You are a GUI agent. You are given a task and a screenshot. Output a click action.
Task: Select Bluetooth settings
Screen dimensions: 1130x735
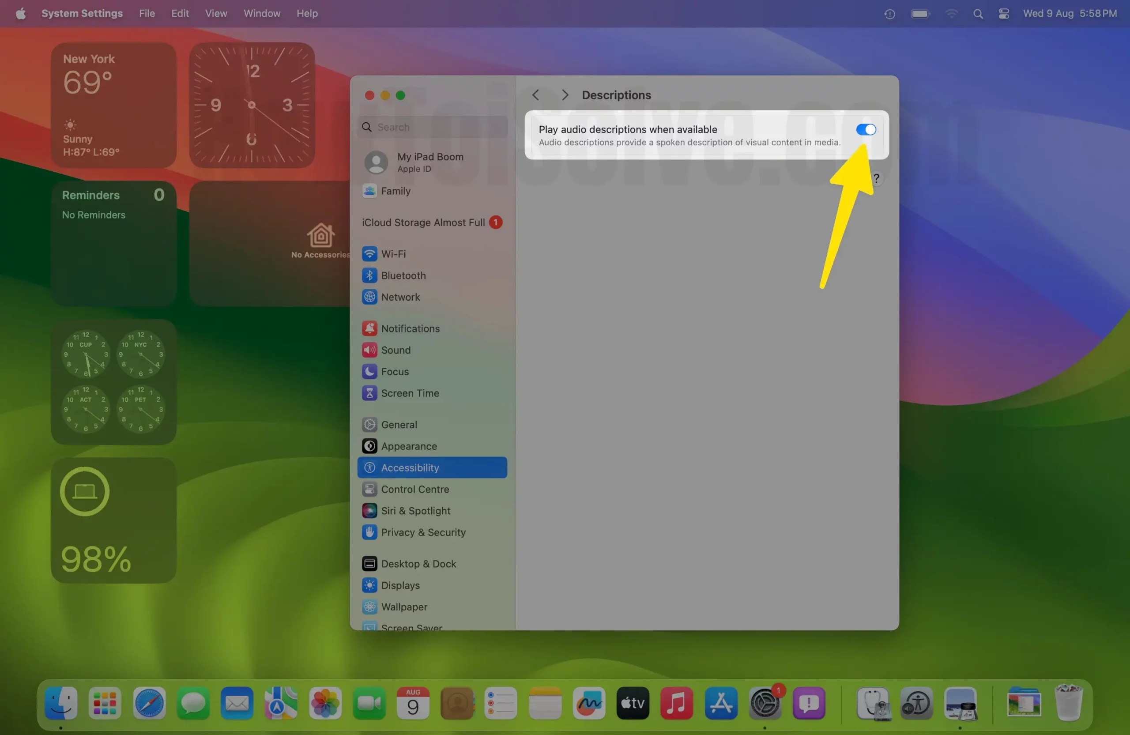[x=403, y=275]
